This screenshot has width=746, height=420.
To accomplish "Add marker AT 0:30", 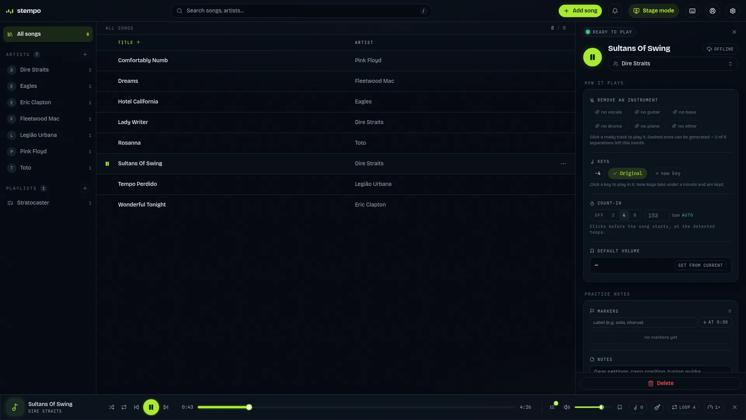I will click(715, 322).
